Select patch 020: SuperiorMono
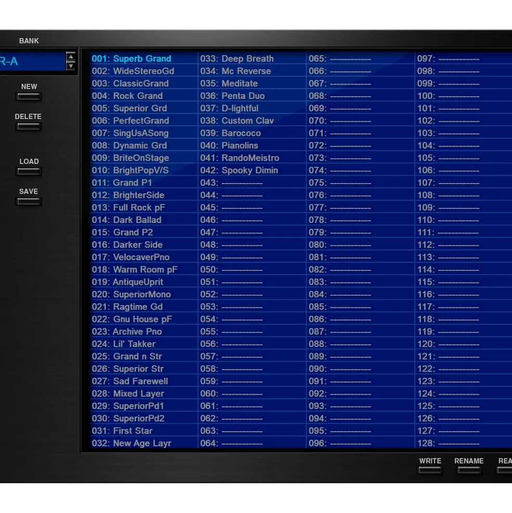 pyautogui.click(x=144, y=294)
